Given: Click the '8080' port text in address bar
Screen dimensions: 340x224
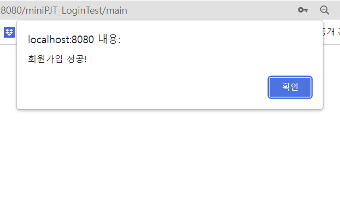Looking at the screenshot, I should click(x=11, y=10).
